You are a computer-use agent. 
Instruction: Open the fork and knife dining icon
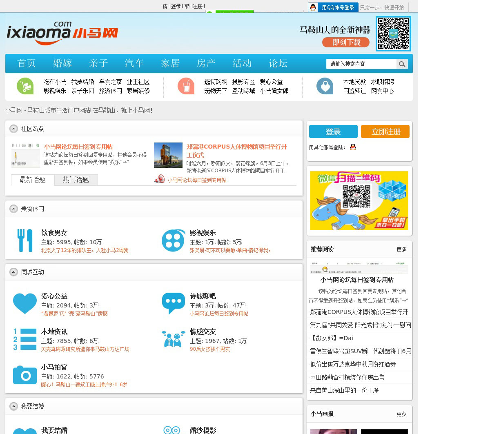coord(25,240)
